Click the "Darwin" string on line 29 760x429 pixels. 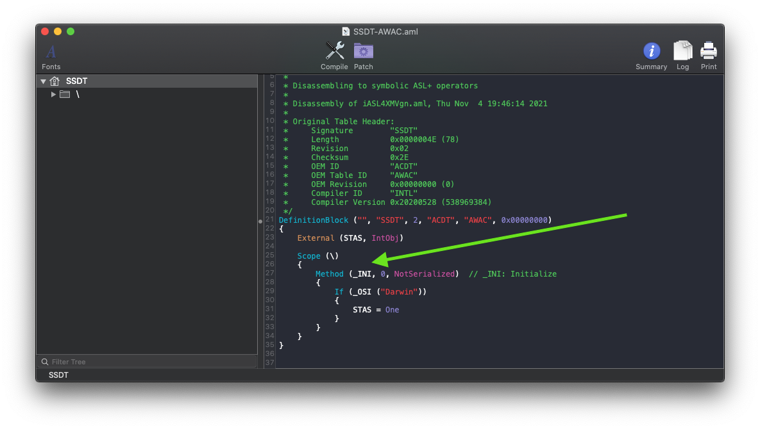pos(399,291)
